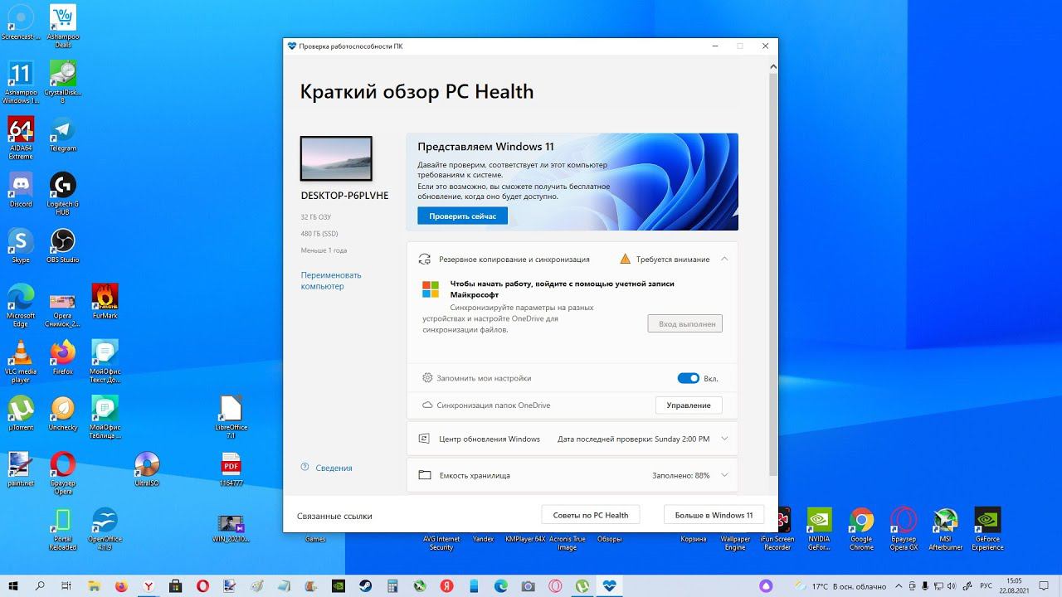Click the PC Health window vertical scrollbar
The image size is (1062, 597).
(x=774, y=274)
